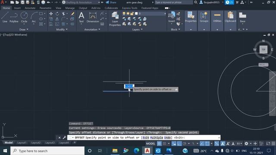The image size is (276, 155).
Task: Click the Save icon in quick access toolbar
Action: tap(22, 2)
